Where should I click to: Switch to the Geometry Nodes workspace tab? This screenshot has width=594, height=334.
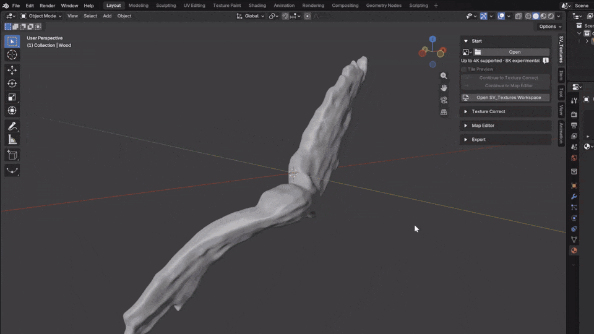tap(384, 6)
